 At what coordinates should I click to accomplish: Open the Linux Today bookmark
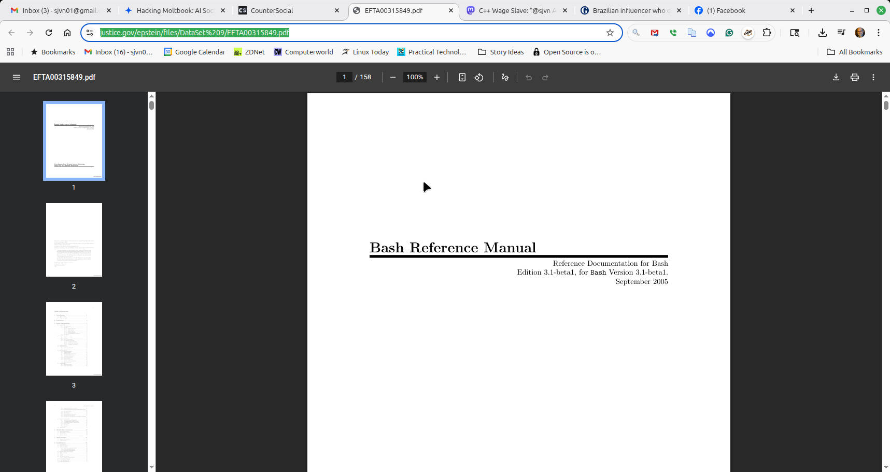(365, 52)
